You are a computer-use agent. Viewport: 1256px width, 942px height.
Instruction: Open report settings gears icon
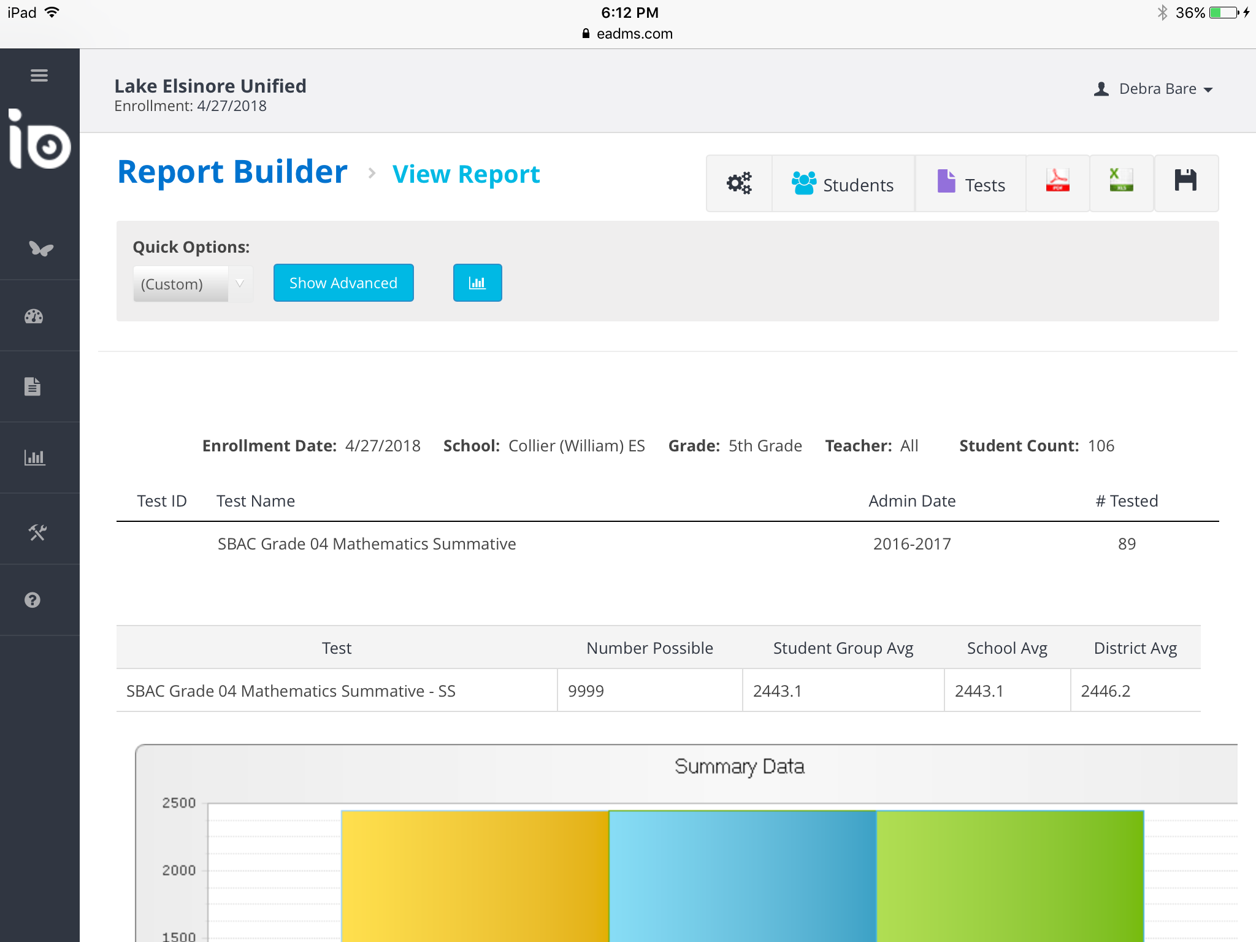tap(739, 183)
